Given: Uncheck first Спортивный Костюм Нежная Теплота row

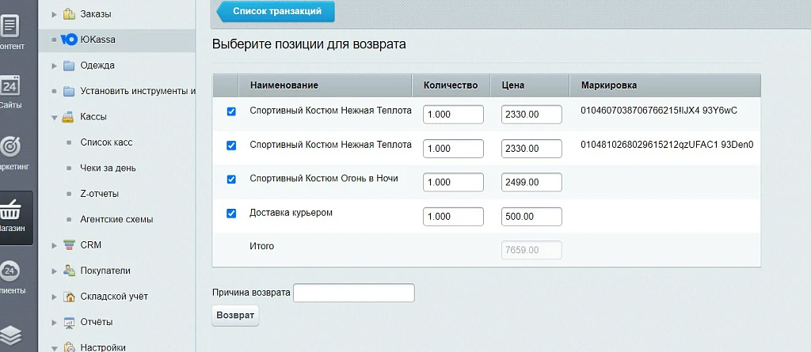Looking at the screenshot, I should (231, 112).
